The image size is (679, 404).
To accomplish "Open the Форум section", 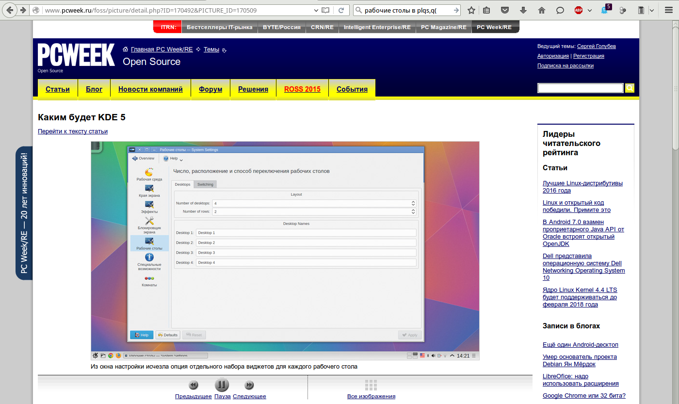I will coord(210,89).
